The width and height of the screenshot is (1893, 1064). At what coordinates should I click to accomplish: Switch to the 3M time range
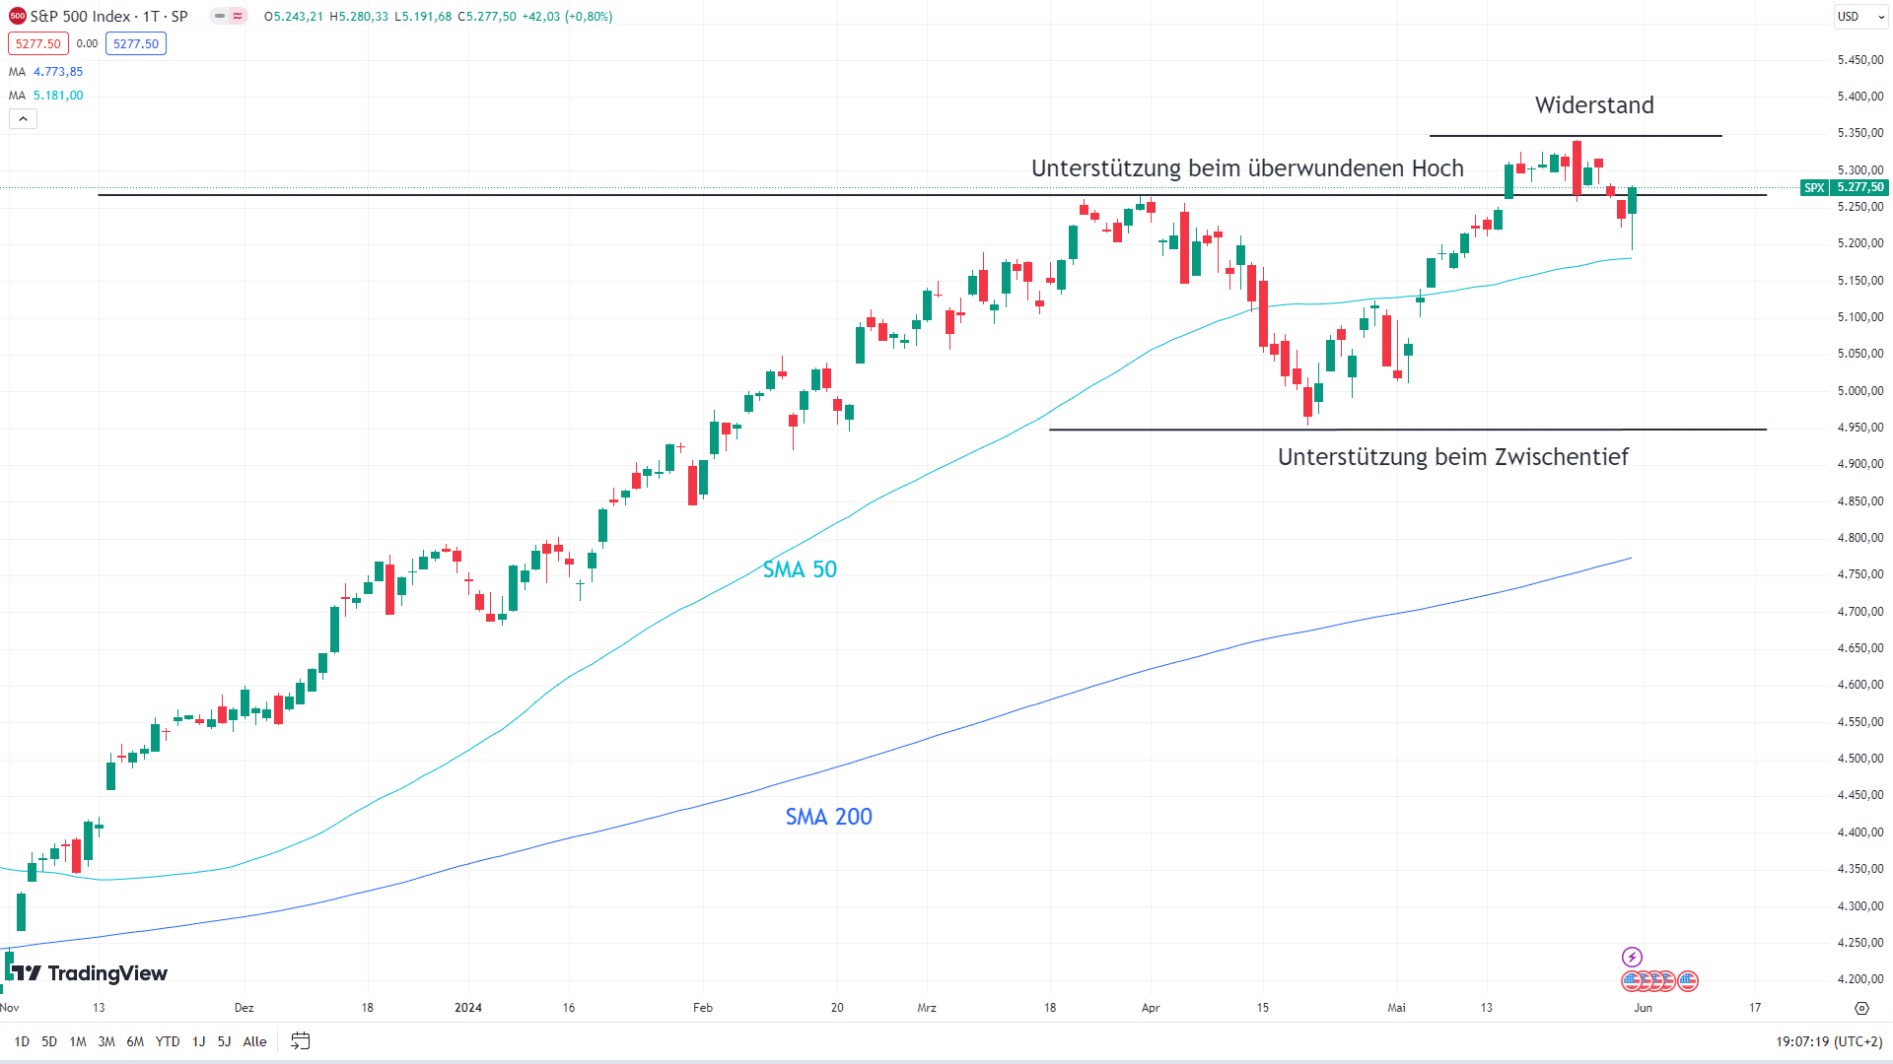click(106, 1041)
